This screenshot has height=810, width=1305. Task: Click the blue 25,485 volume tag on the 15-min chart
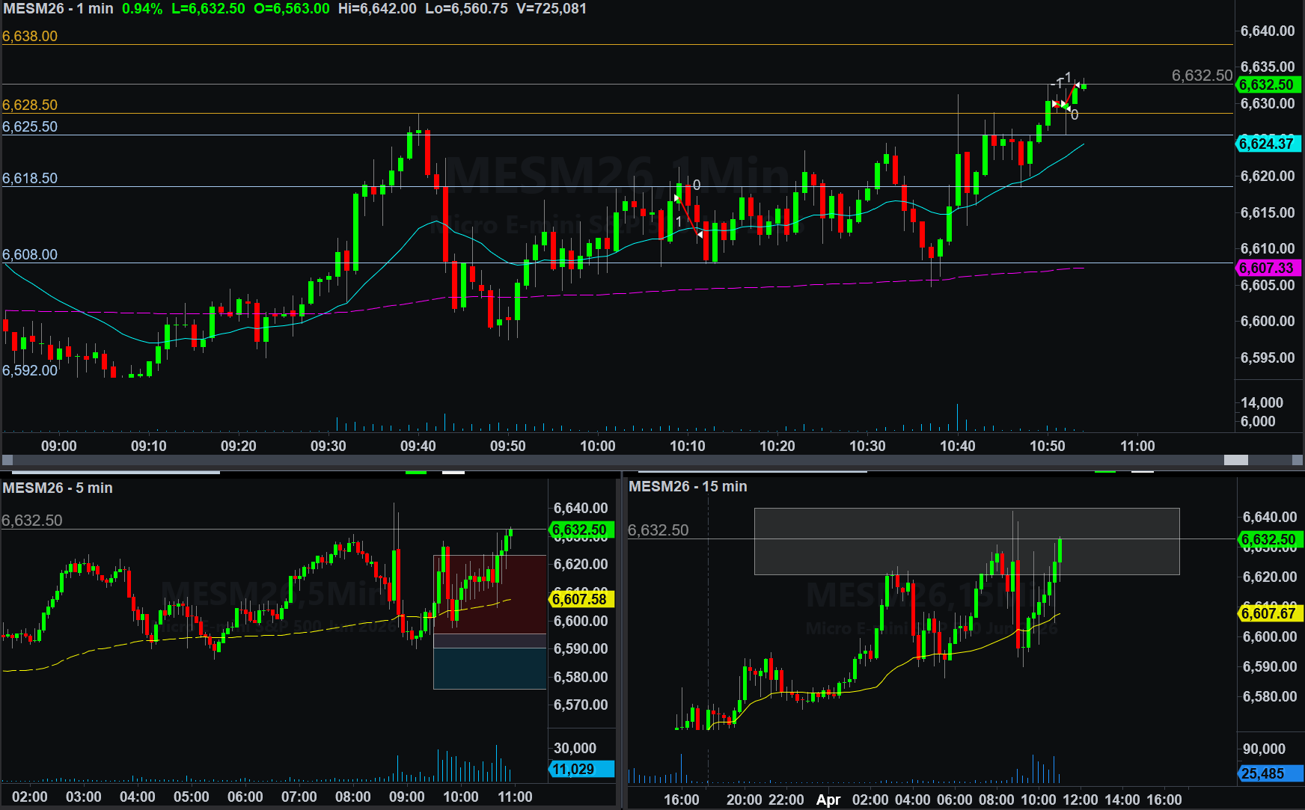click(1263, 773)
